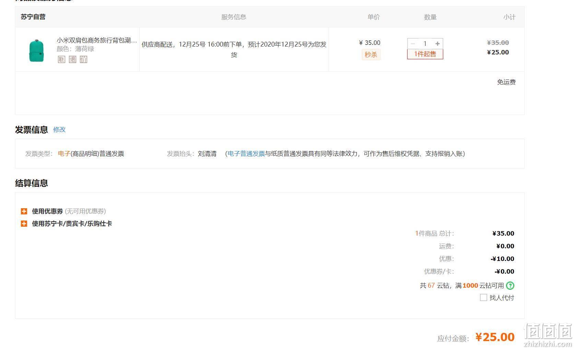This screenshot has height=350, width=575.
Task: Click the 1件商品 总计 ¥35.00 value
Action: click(503, 234)
